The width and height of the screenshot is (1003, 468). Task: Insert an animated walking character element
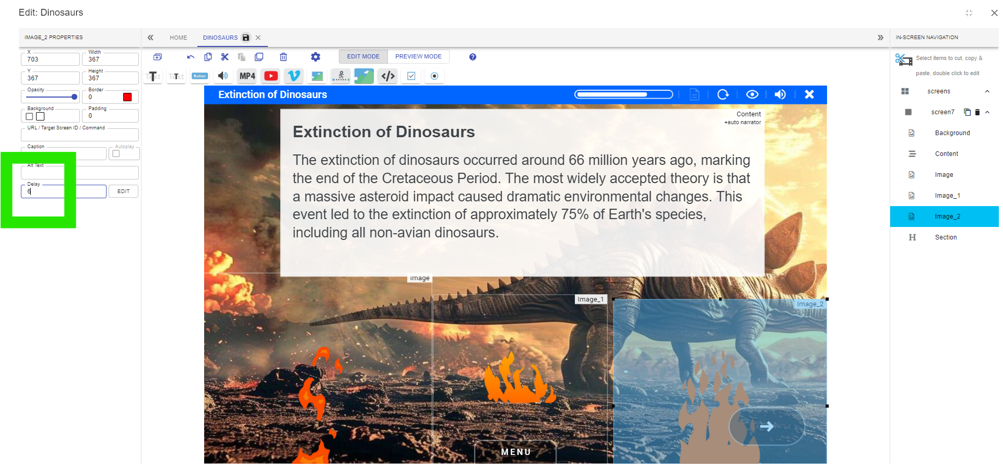340,76
